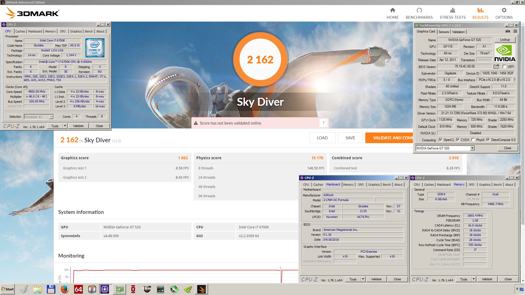
Task: Click the Windows Start button
Action: [8, 289]
